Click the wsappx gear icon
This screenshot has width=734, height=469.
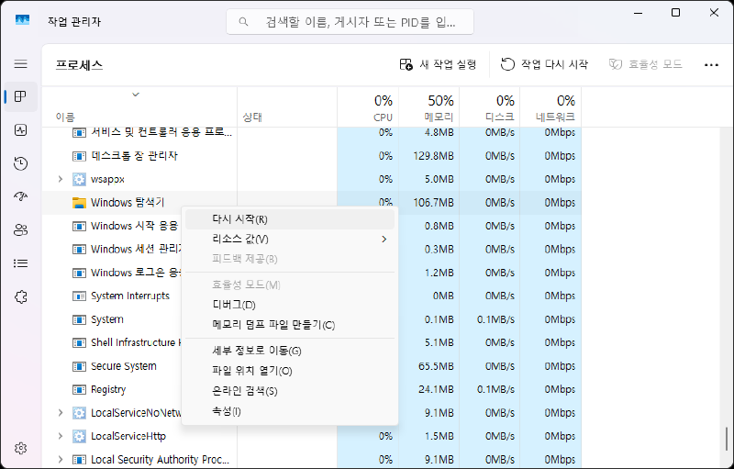click(x=79, y=179)
